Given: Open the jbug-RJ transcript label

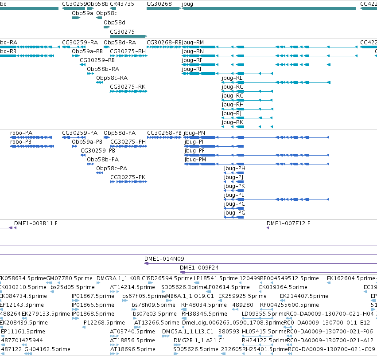Looking at the screenshot, I should (232, 114).
